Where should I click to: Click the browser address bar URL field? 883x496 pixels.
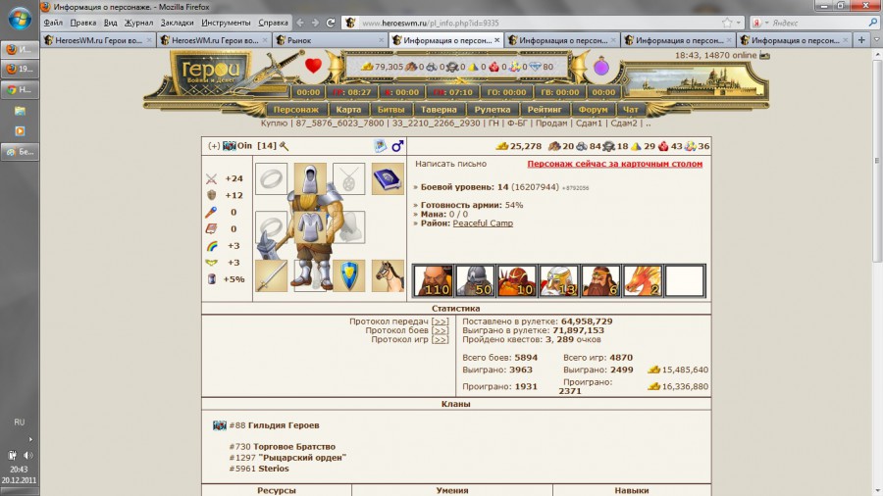point(530,22)
